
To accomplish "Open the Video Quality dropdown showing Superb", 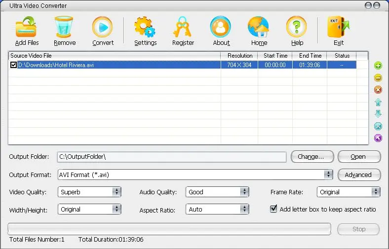I will (89, 192).
